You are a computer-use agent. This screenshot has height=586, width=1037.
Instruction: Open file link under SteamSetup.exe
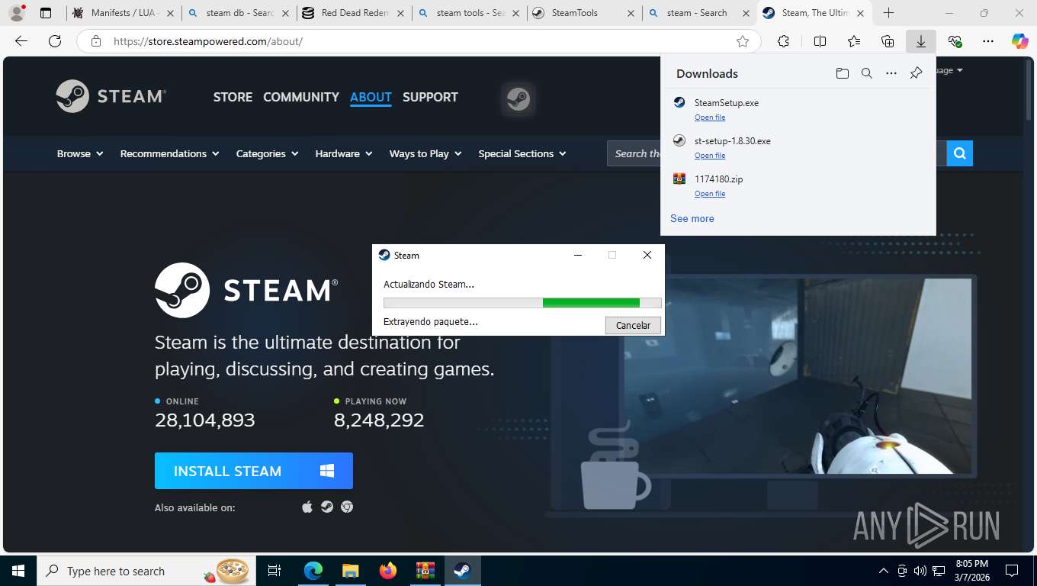[710, 118]
